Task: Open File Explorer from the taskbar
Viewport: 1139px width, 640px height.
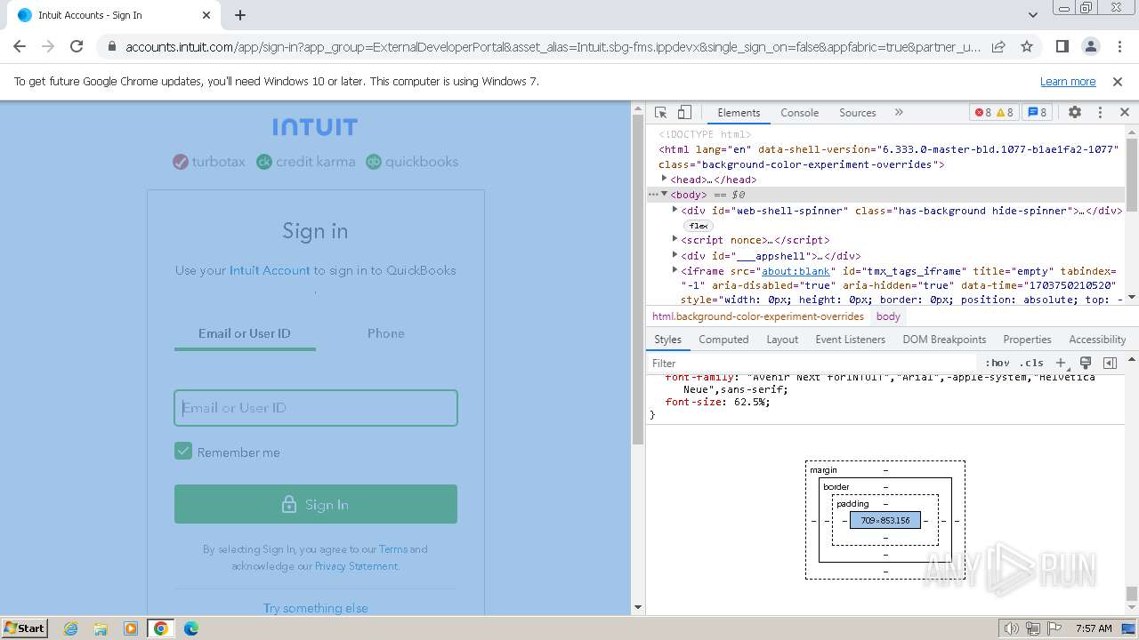Action: [101, 628]
